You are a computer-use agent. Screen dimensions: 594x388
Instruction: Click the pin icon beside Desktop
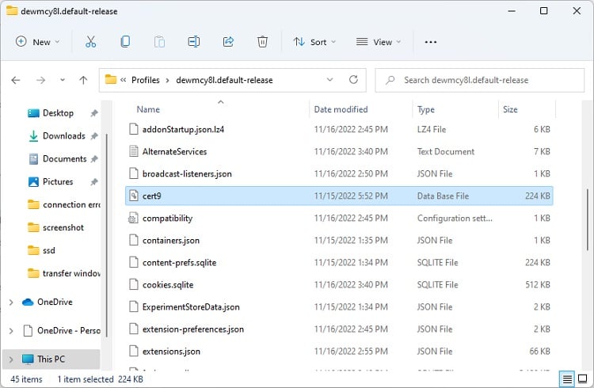tap(94, 113)
